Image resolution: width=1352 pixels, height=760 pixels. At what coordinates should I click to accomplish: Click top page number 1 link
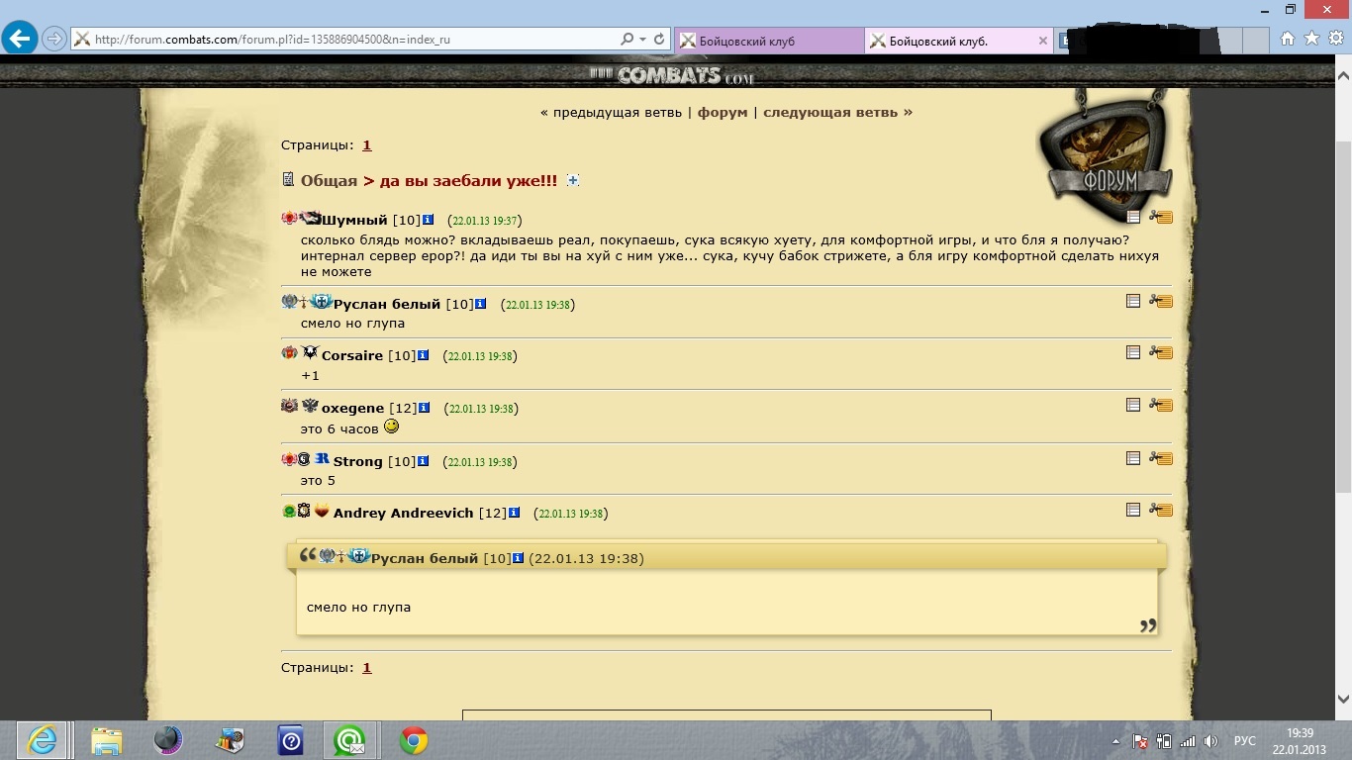pos(367,144)
